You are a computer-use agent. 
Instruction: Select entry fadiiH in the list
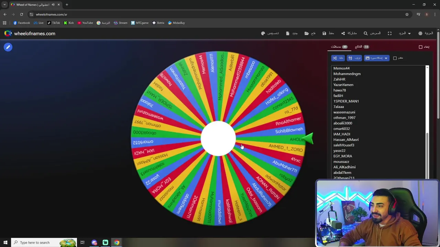coord(338,96)
